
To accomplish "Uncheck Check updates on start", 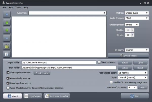I will tap(8, 73).
